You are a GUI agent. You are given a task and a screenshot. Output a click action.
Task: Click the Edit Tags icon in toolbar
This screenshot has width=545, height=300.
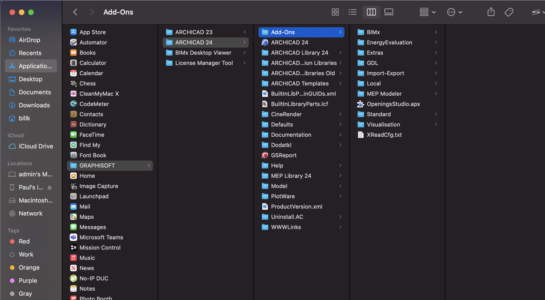(509, 12)
